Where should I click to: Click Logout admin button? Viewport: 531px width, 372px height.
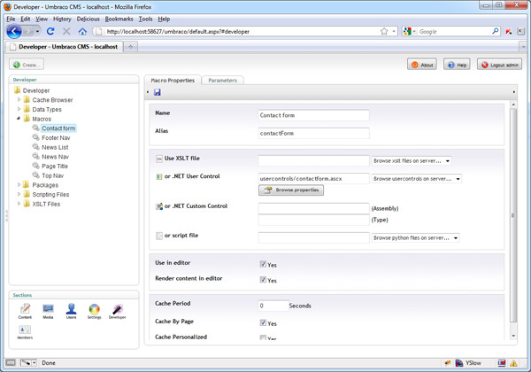(499, 65)
